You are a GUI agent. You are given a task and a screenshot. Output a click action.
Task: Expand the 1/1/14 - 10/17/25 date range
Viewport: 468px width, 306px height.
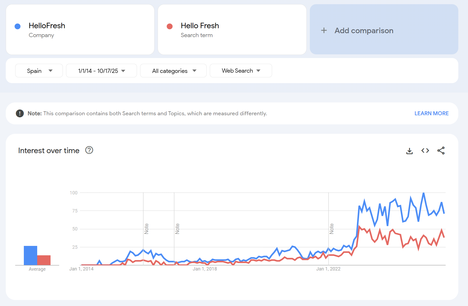101,71
